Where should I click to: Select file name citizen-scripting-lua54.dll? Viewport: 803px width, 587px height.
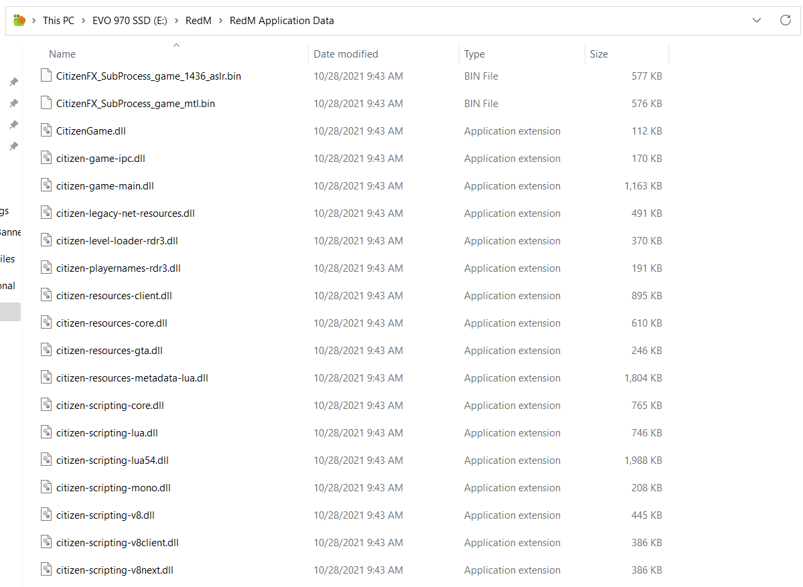112,460
